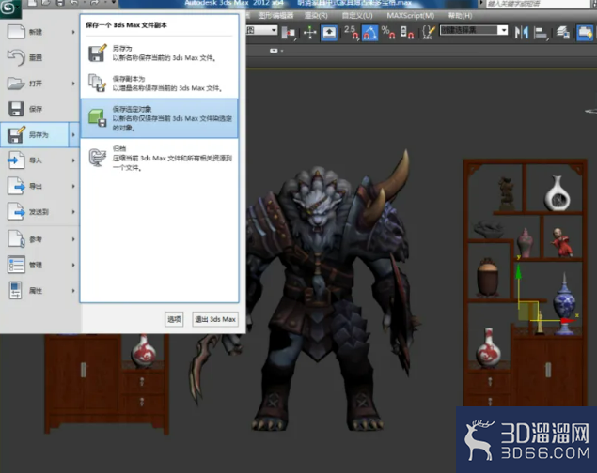Open the Rendering (渲染(R)) menu
The width and height of the screenshot is (597, 473).
tap(316, 16)
